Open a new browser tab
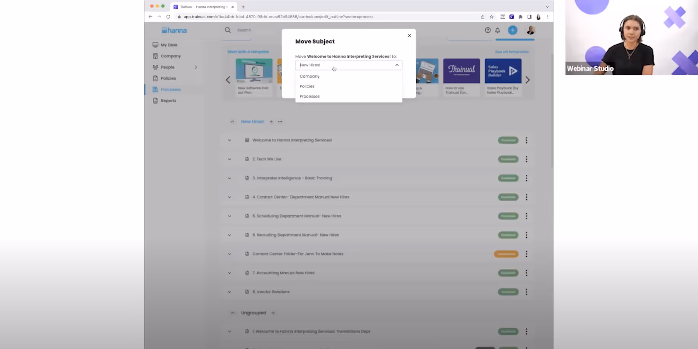698x349 pixels. pos(243,7)
